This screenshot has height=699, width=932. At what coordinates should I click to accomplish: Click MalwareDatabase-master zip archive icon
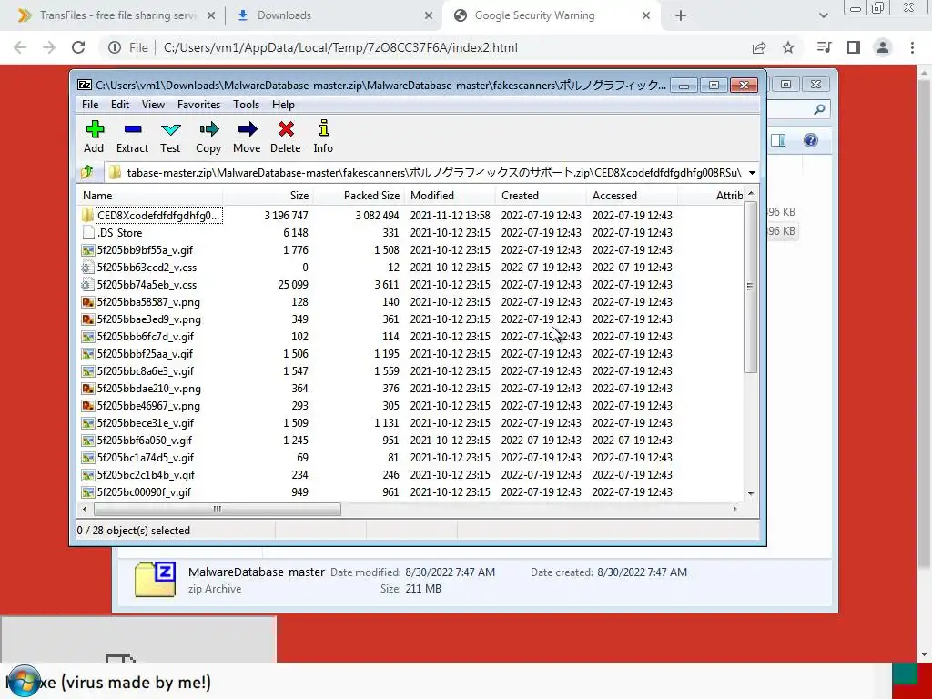pos(155,580)
